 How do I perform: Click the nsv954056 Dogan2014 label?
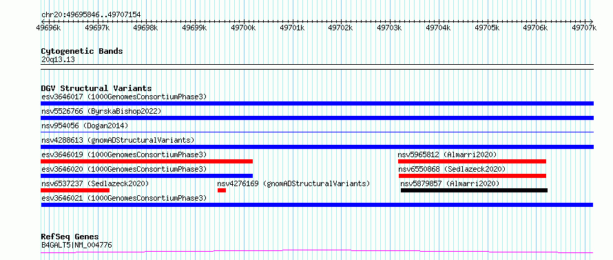point(85,126)
